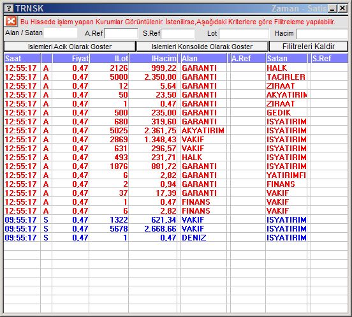Click lot value 680

point(109,121)
